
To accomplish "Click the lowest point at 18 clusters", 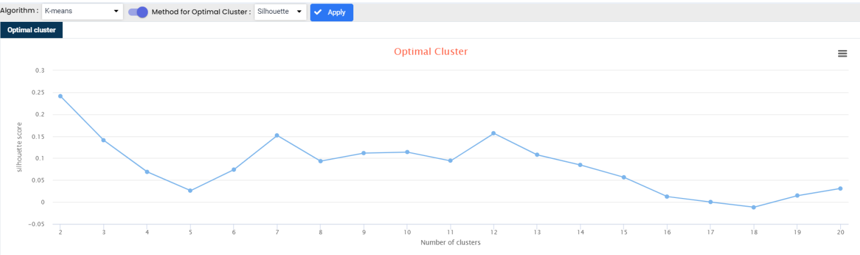I will [754, 207].
